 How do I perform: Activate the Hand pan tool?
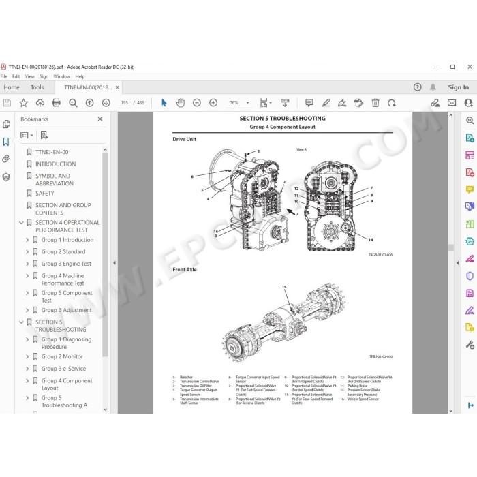[x=181, y=103]
